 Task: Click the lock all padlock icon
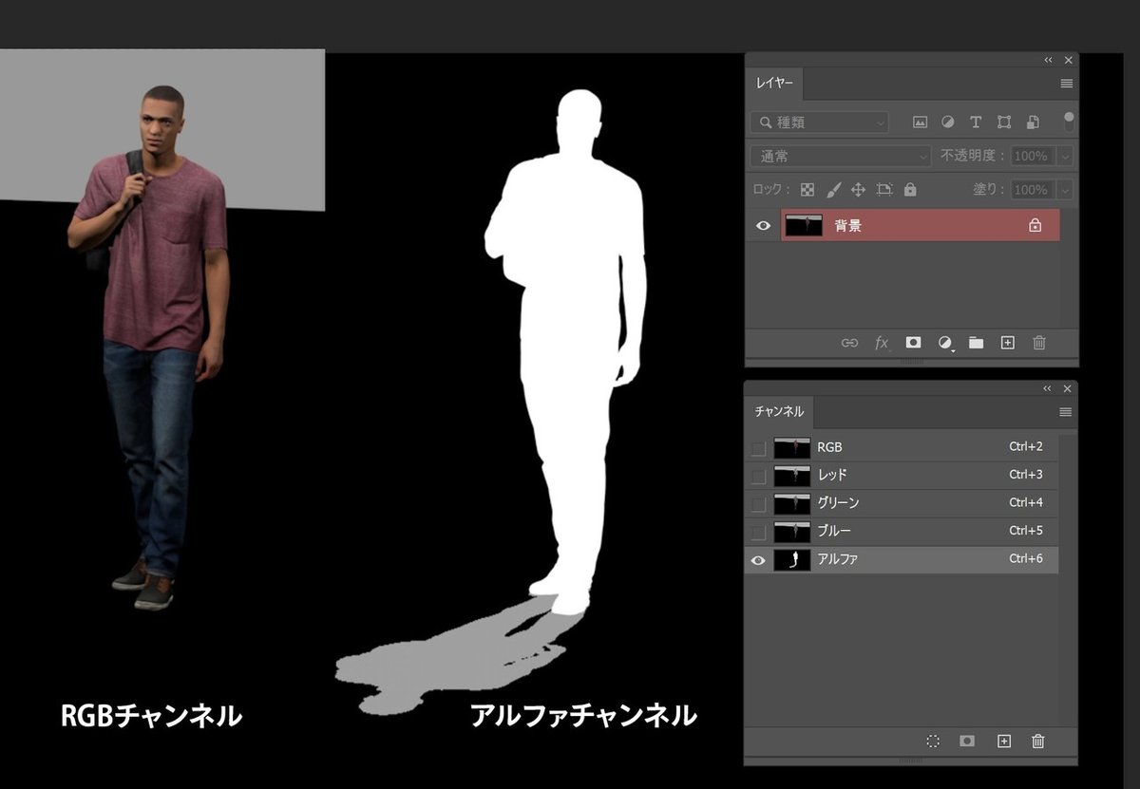click(910, 190)
